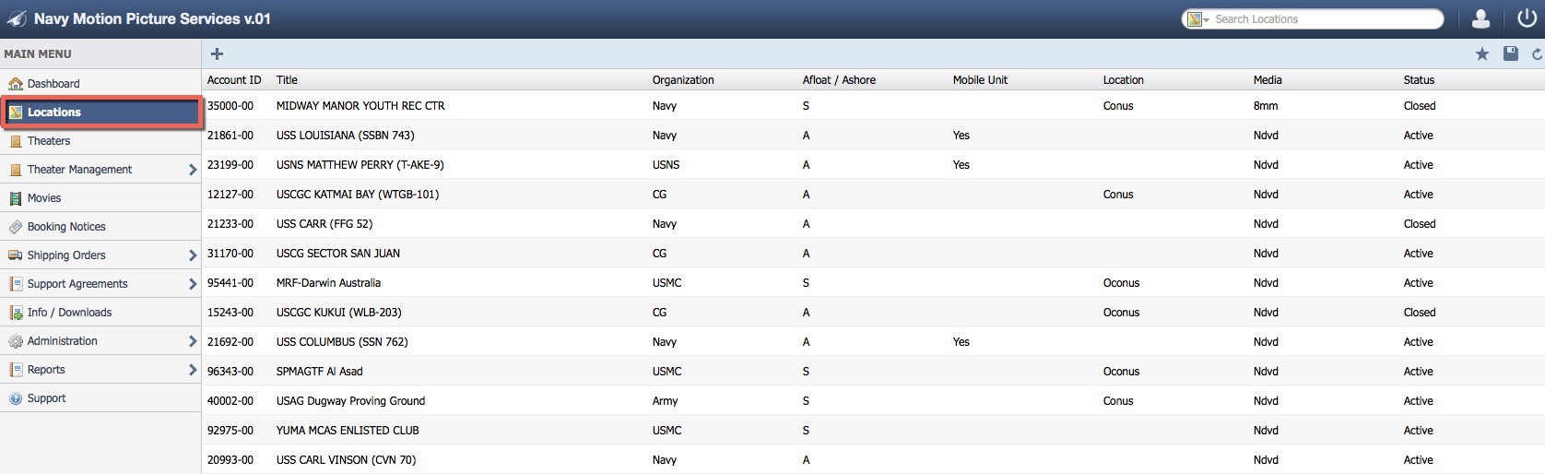1545x474 pixels.
Task: Click the power logout icon
Action: pyautogui.click(x=1527, y=18)
